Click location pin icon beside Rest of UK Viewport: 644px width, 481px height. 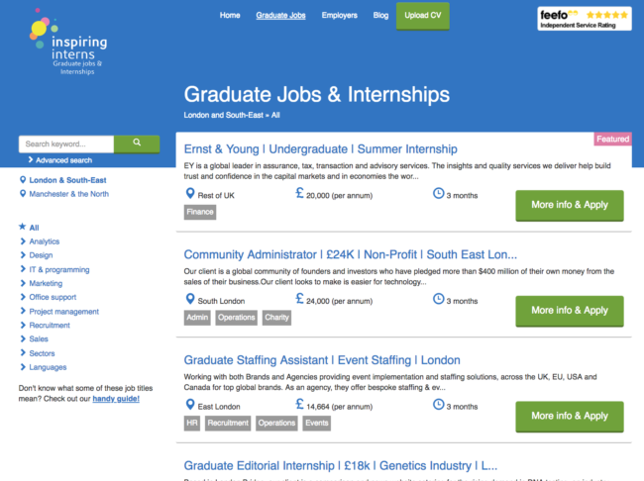[x=190, y=194]
